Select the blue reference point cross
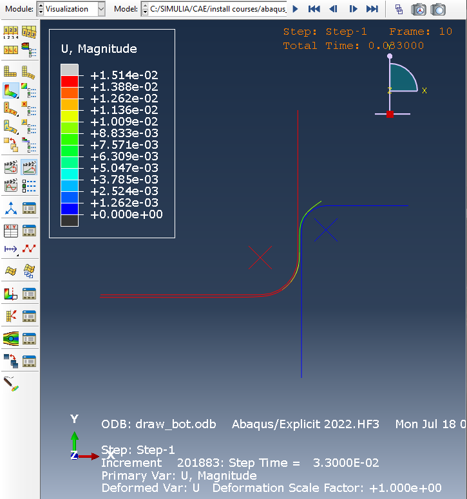The image size is (467, 499). tap(326, 230)
